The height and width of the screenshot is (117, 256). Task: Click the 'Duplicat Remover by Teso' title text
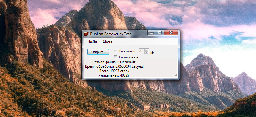coord(111,34)
